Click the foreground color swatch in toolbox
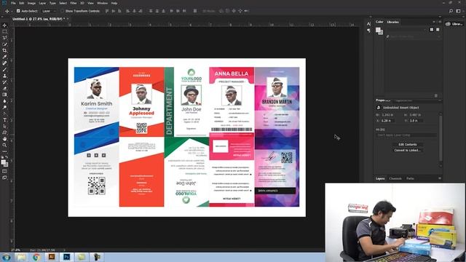The image size is (466, 262). pos(3,162)
